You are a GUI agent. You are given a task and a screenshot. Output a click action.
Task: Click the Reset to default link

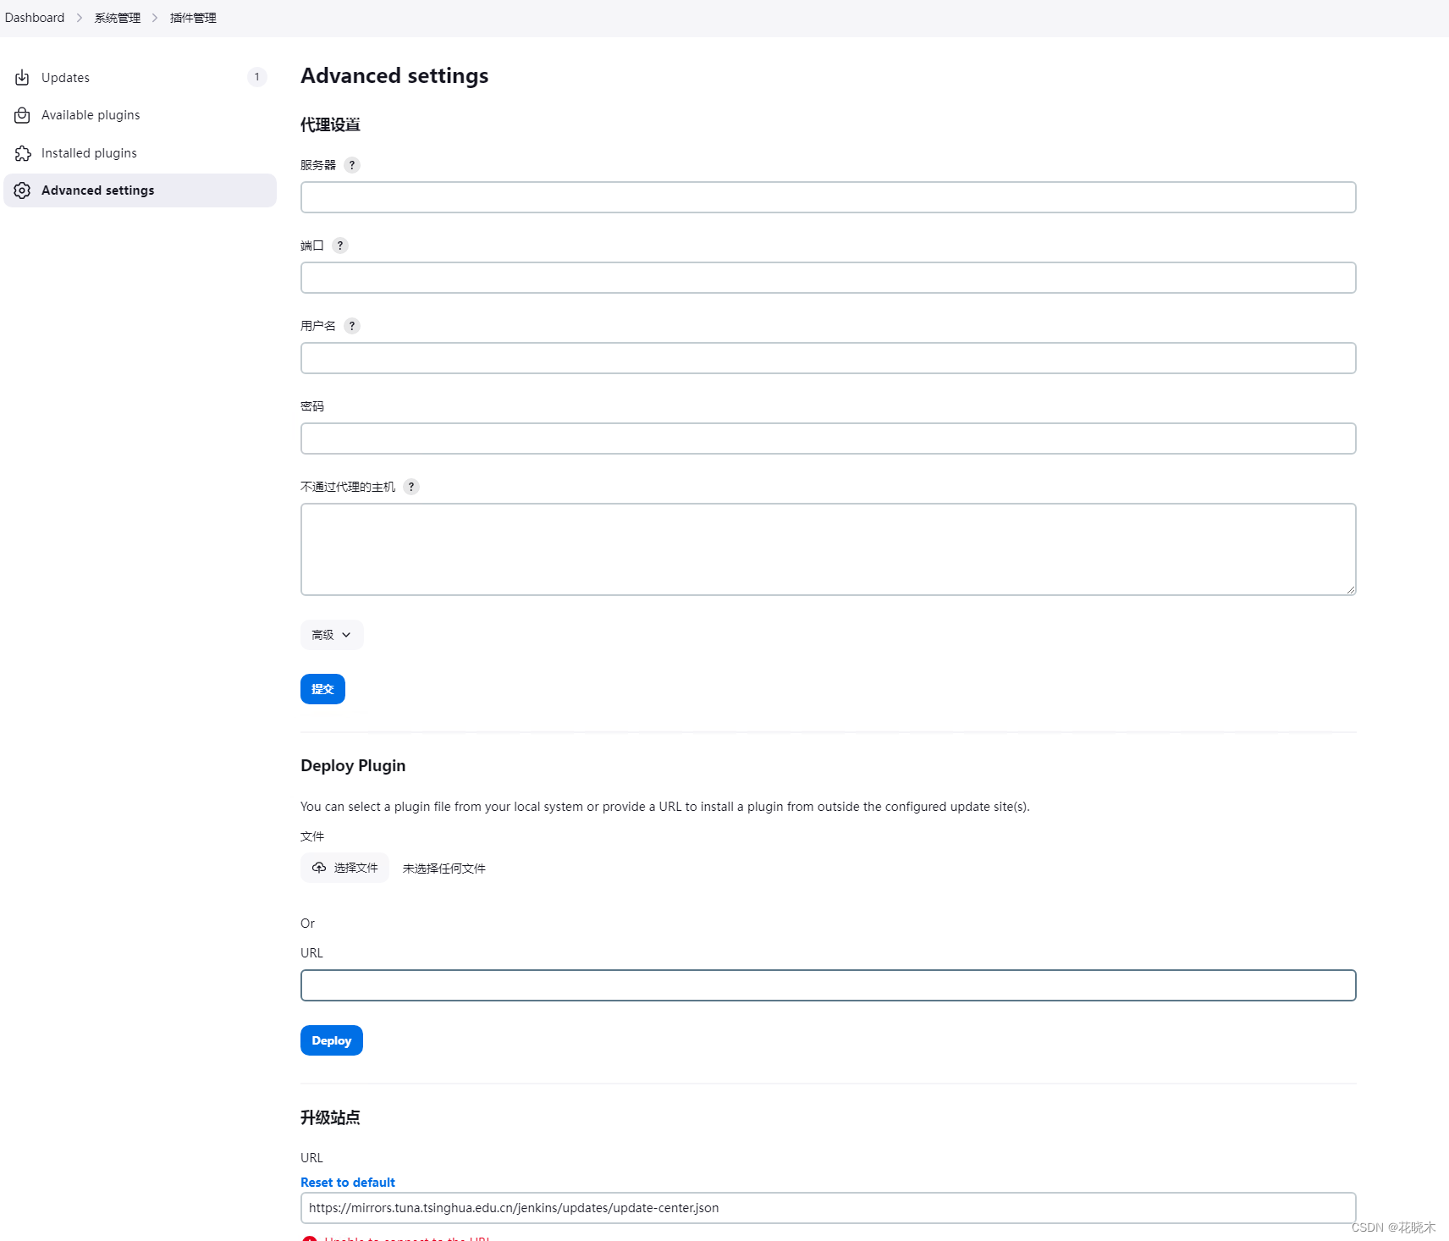[x=348, y=1183]
